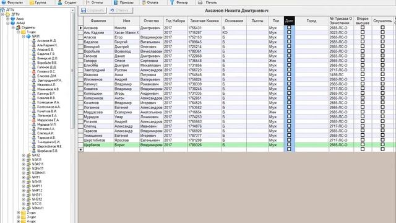Screen dimensions: 396x223
Task: Select the female student icon beside Мардасова Е.А.
Action: point(33,120)
